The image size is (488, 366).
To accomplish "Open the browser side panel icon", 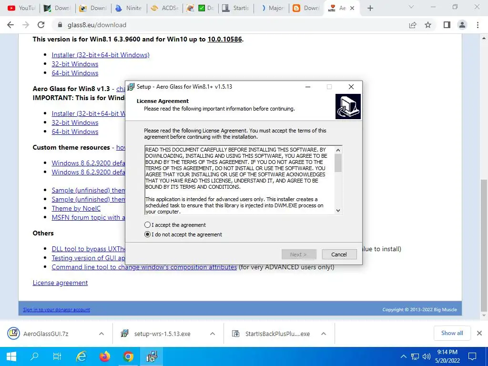I will pos(447,25).
